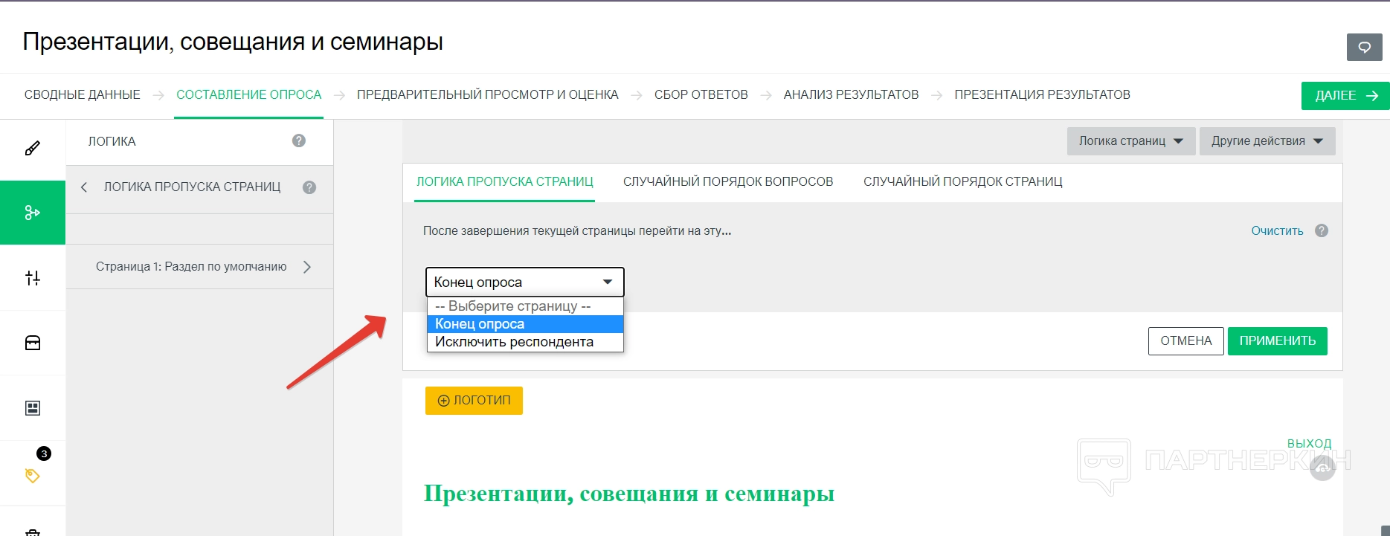1390x536 pixels.
Task: Collapse the Конец опроса page selector
Action: click(525, 282)
